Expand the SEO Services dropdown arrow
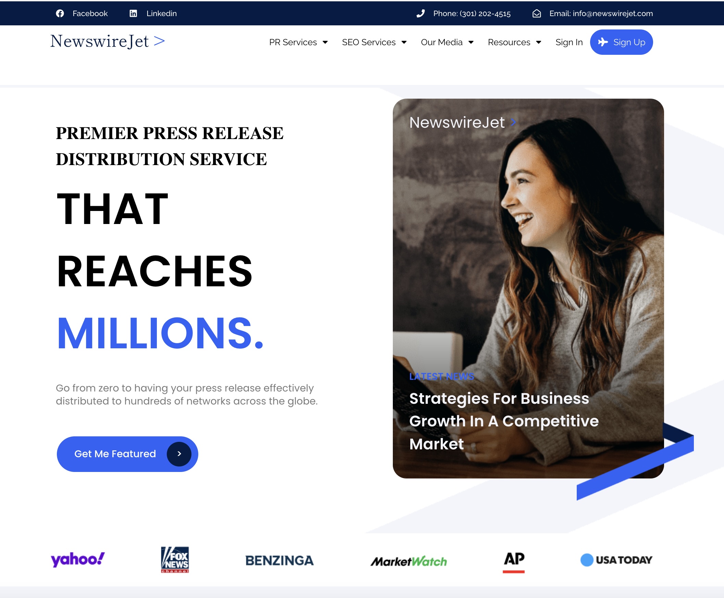Viewport: 724px width, 598px height. [404, 42]
